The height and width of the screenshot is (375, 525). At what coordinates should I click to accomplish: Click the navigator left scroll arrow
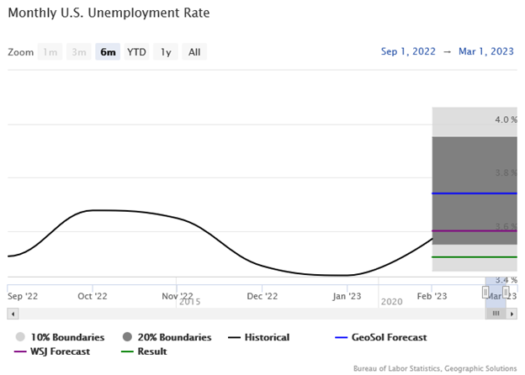coord(12,314)
